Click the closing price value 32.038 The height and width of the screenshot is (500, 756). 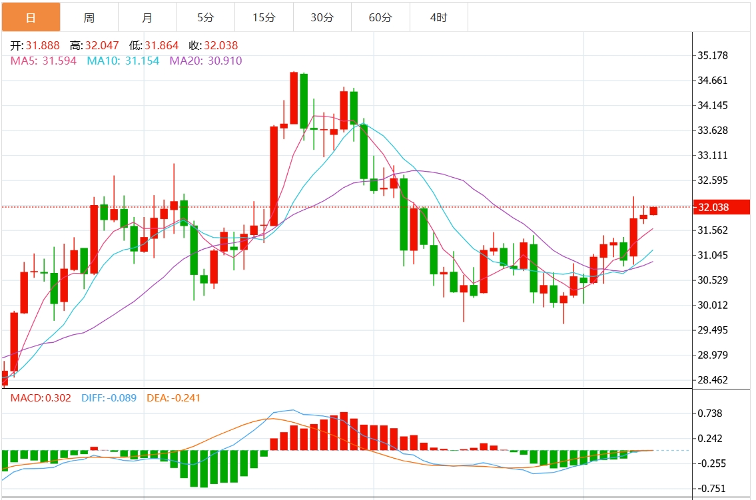click(221, 46)
